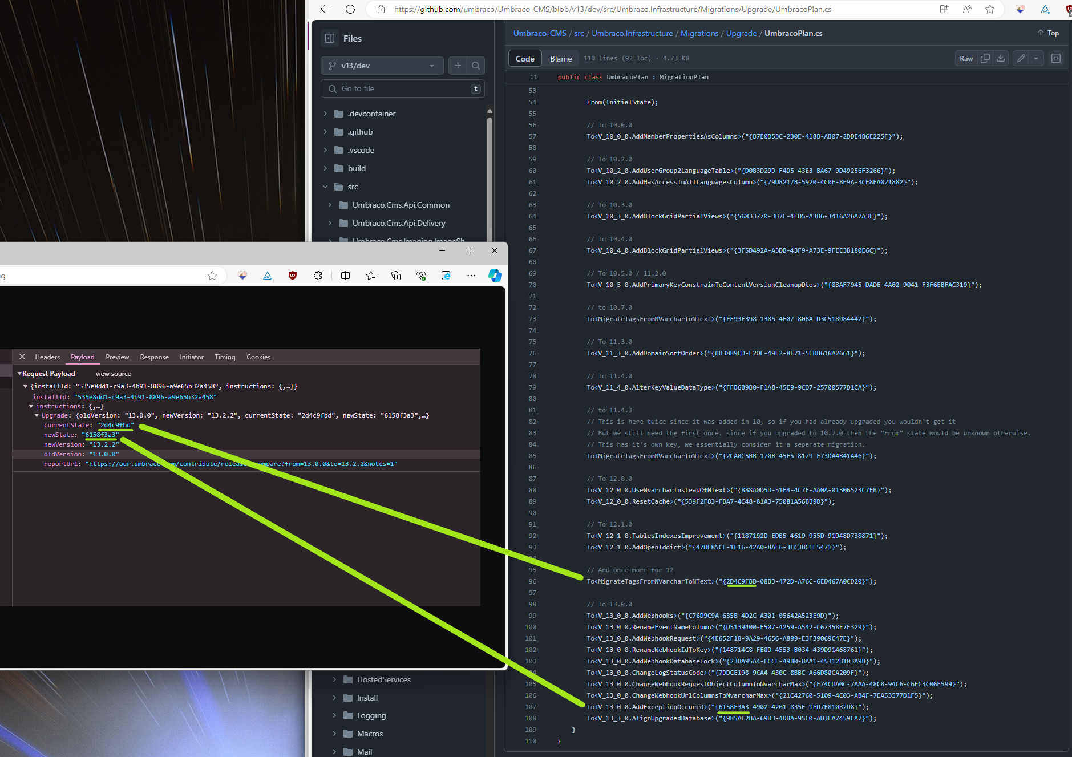Open symbols panel icon
Image resolution: width=1072 pixels, height=757 pixels.
(1056, 58)
